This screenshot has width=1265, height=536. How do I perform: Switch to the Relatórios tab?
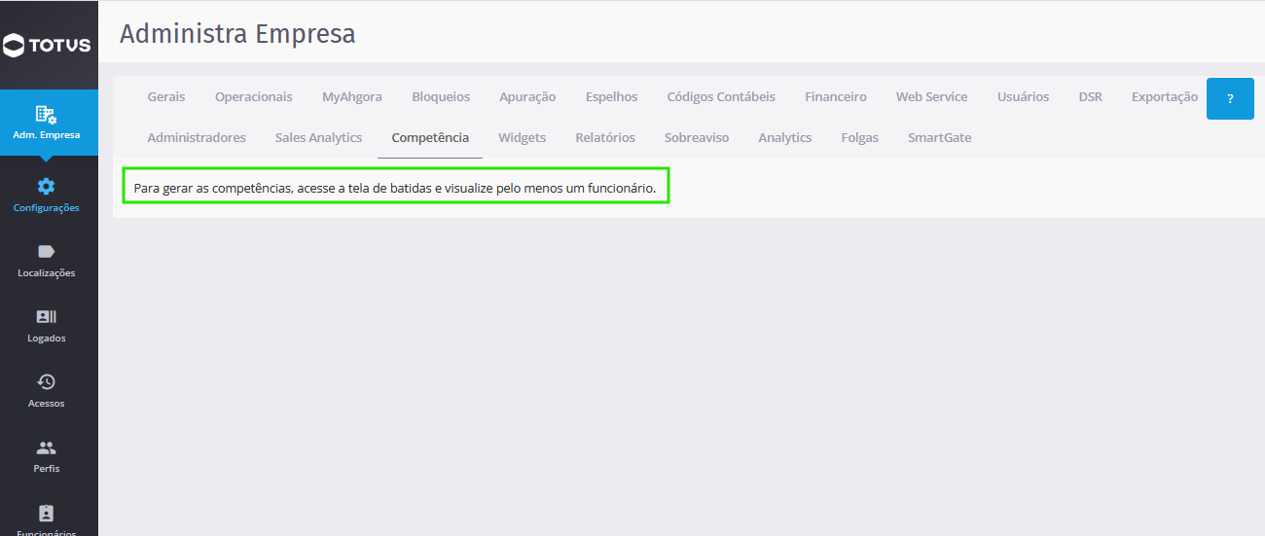(x=605, y=137)
